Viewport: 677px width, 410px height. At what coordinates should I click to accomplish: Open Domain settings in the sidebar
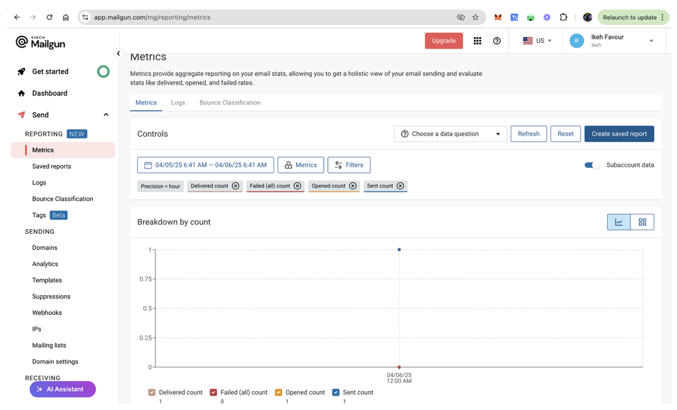click(x=55, y=362)
